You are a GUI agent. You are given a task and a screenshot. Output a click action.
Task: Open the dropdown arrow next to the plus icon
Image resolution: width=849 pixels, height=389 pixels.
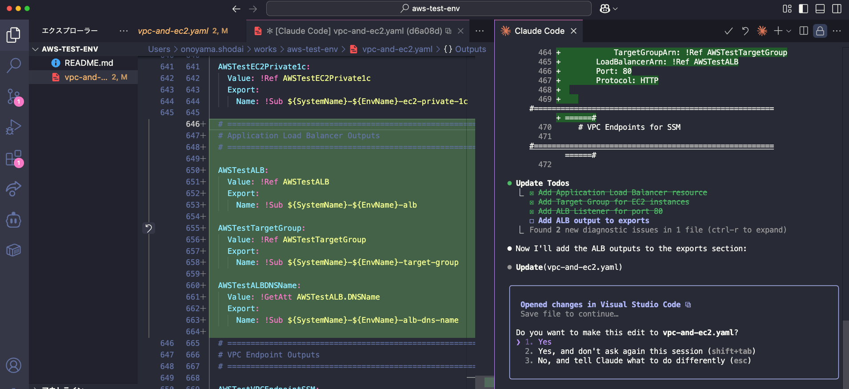pos(789,31)
